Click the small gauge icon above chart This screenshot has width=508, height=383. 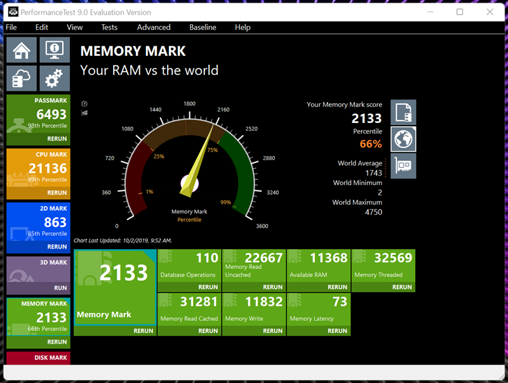click(84, 104)
